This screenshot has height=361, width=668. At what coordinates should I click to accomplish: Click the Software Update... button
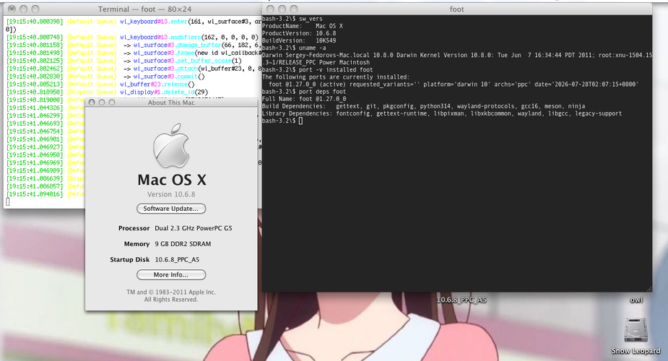tap(171, 209)
